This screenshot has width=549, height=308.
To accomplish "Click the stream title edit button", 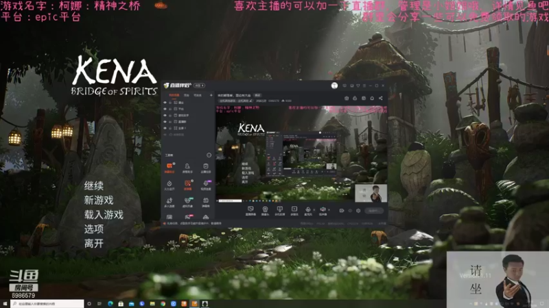I will coord(257,95).
